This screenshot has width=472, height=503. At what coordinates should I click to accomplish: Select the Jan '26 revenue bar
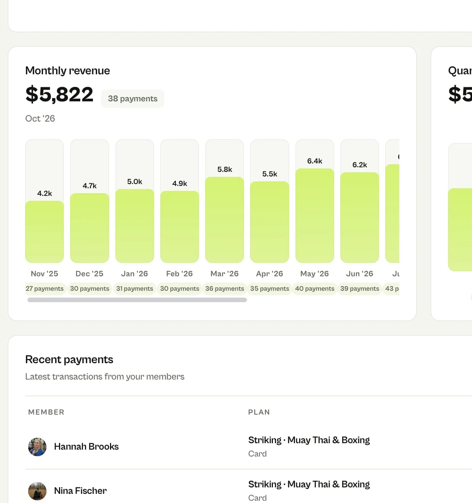135,226
